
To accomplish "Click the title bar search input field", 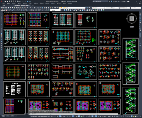I will 100,1.
